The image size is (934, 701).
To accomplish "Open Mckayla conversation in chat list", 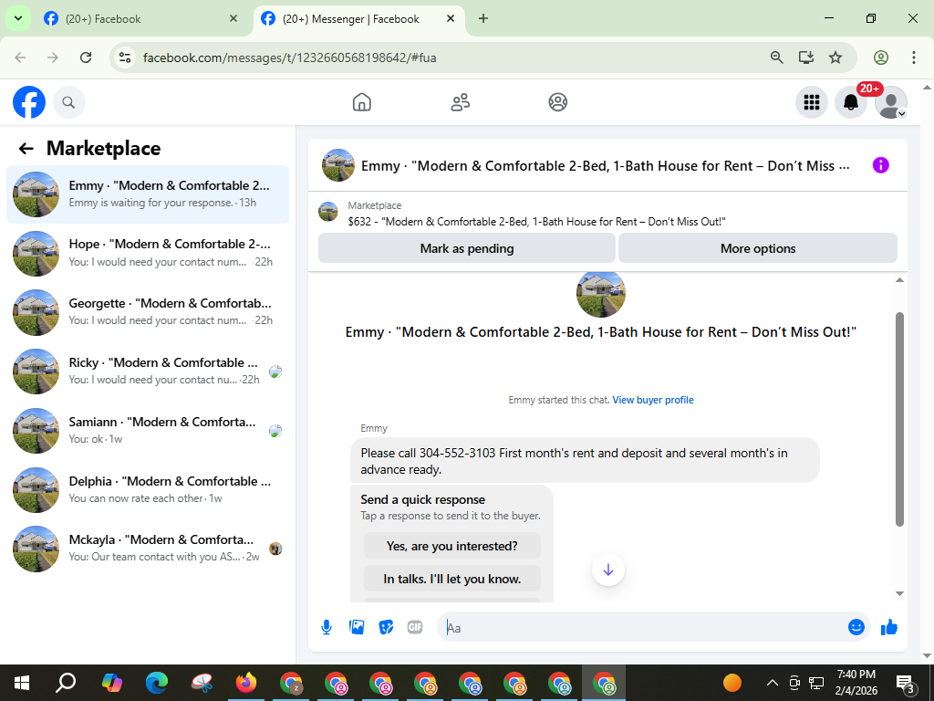I will tap(148, 549).
